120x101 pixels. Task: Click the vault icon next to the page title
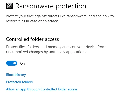coord(9,6)
